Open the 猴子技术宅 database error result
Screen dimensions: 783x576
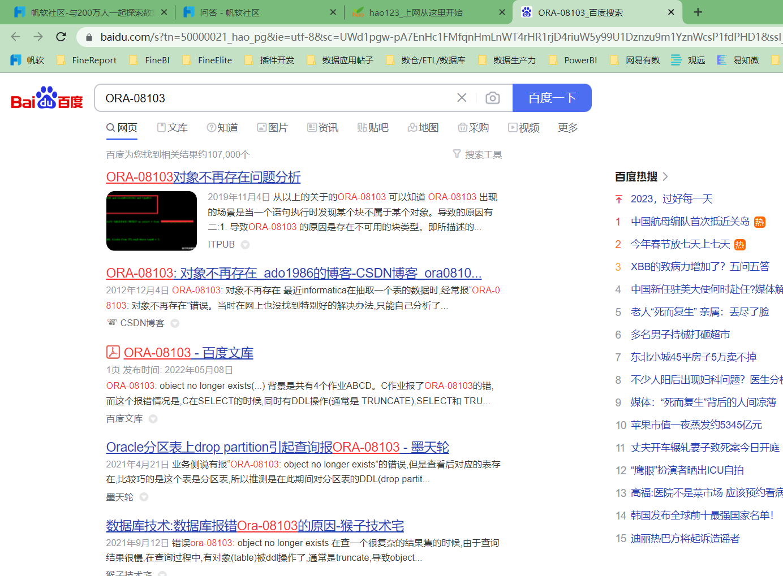click(x=255, y=526)
